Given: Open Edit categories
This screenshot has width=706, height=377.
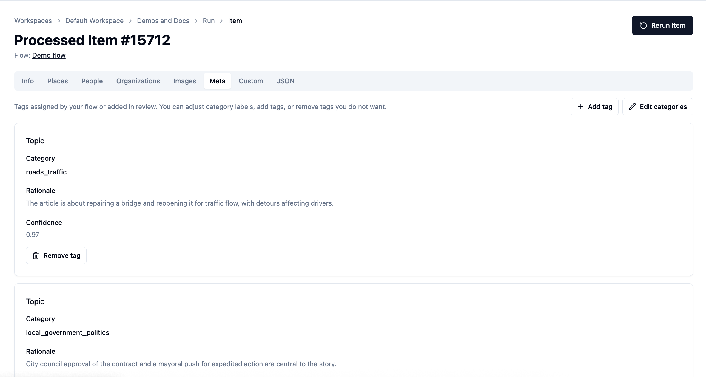Looking at the screenshot, I should pyautogui.click(x=658, y=107).
